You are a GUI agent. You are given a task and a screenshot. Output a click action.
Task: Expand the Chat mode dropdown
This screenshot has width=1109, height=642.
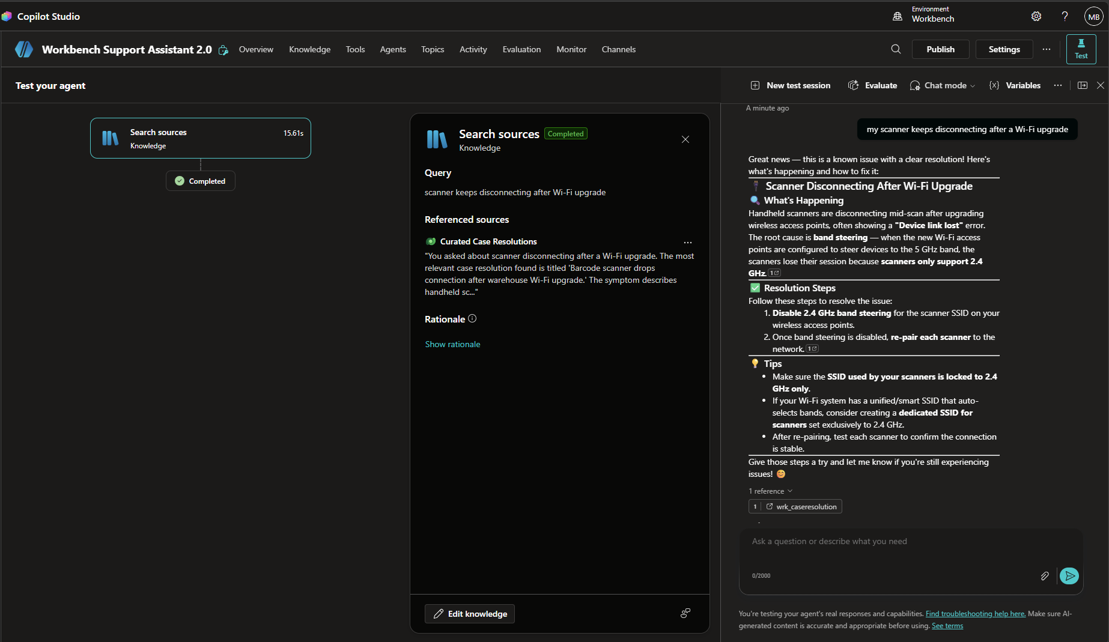pos(943,85)
